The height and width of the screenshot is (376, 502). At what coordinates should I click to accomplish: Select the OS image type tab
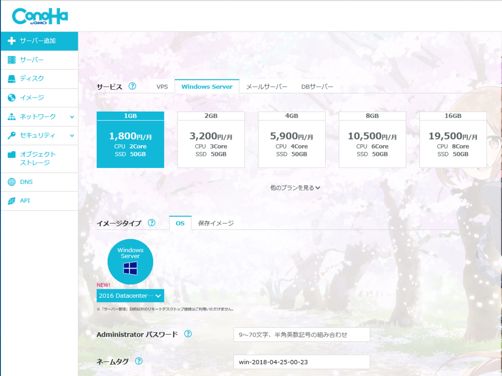click(x=180, y=223)
